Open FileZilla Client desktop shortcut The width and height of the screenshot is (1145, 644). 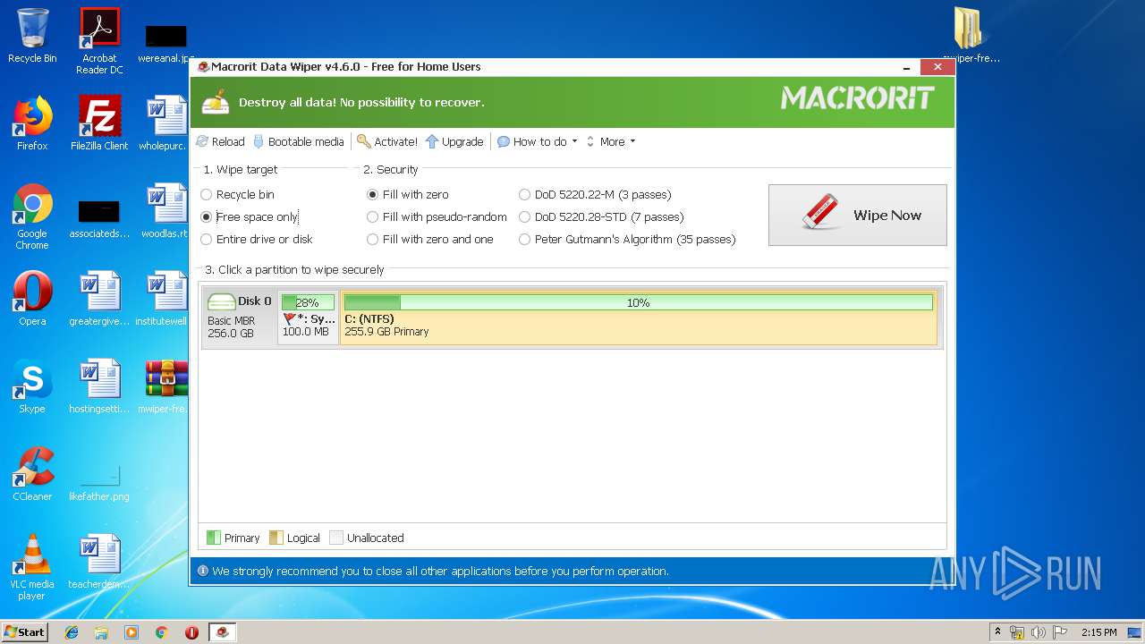pos(99,123)
